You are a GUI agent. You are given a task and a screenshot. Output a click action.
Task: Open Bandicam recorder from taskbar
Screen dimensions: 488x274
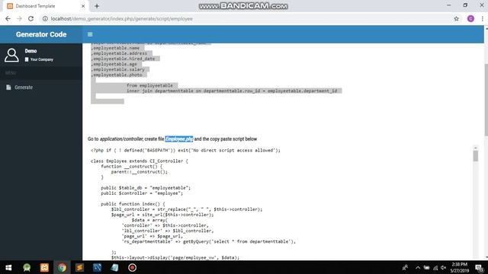pos(132,267)
